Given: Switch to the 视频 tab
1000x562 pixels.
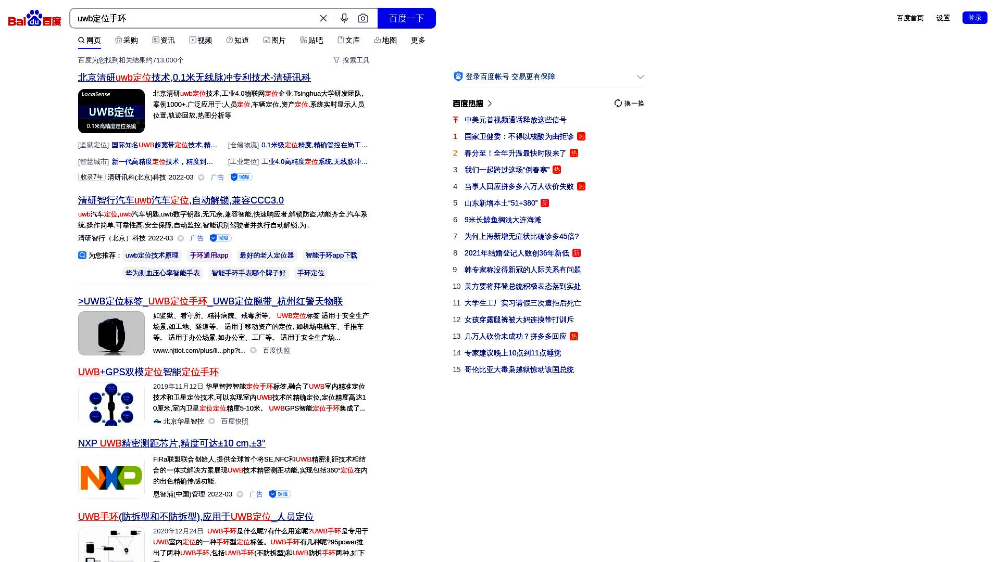Looking at the screenshot, I should pyautogui.click(x=201, y=40).
